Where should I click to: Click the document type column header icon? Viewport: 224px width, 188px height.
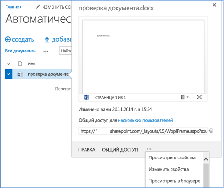click(20, 63)
